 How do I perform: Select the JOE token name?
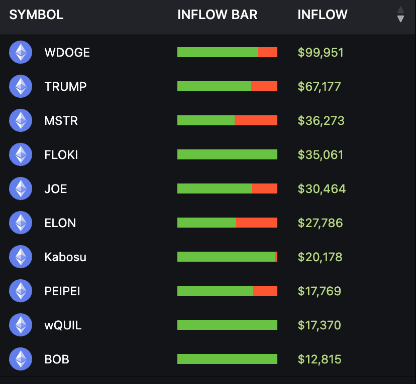point(56,188)
